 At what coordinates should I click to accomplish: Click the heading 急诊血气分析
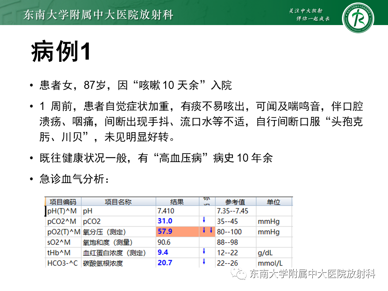click(x=74, y=179)
